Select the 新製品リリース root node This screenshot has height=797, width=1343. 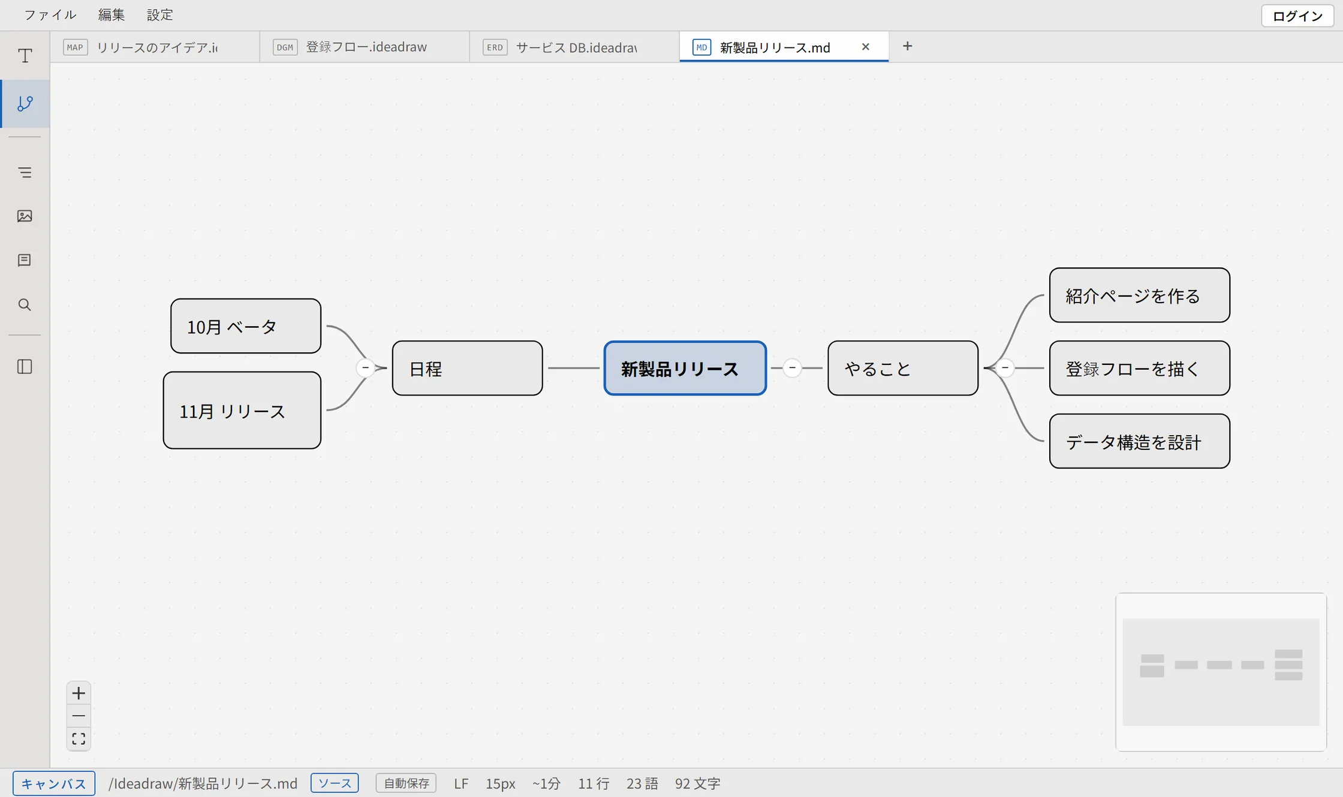pos(685,368)
